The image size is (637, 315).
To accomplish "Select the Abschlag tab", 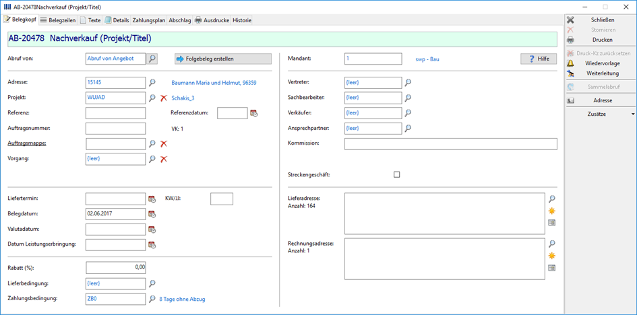I will click(x=180, y=20).
